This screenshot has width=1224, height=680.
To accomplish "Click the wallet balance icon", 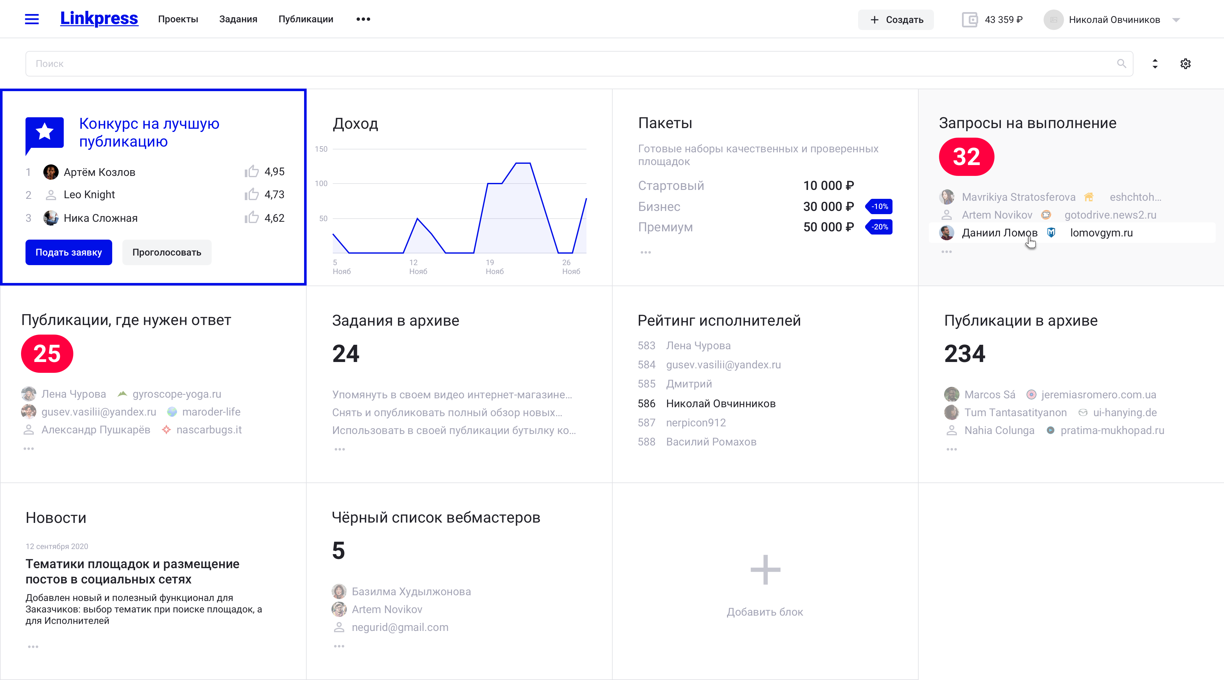I will [x=969, y=19].
